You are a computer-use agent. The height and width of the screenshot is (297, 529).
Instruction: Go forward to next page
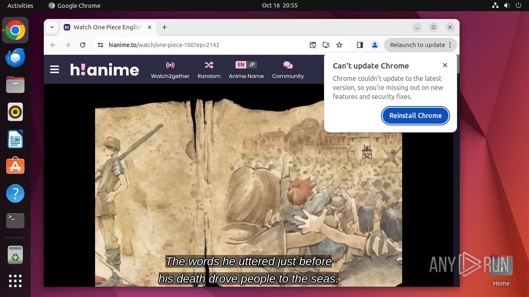coord(68,45)
